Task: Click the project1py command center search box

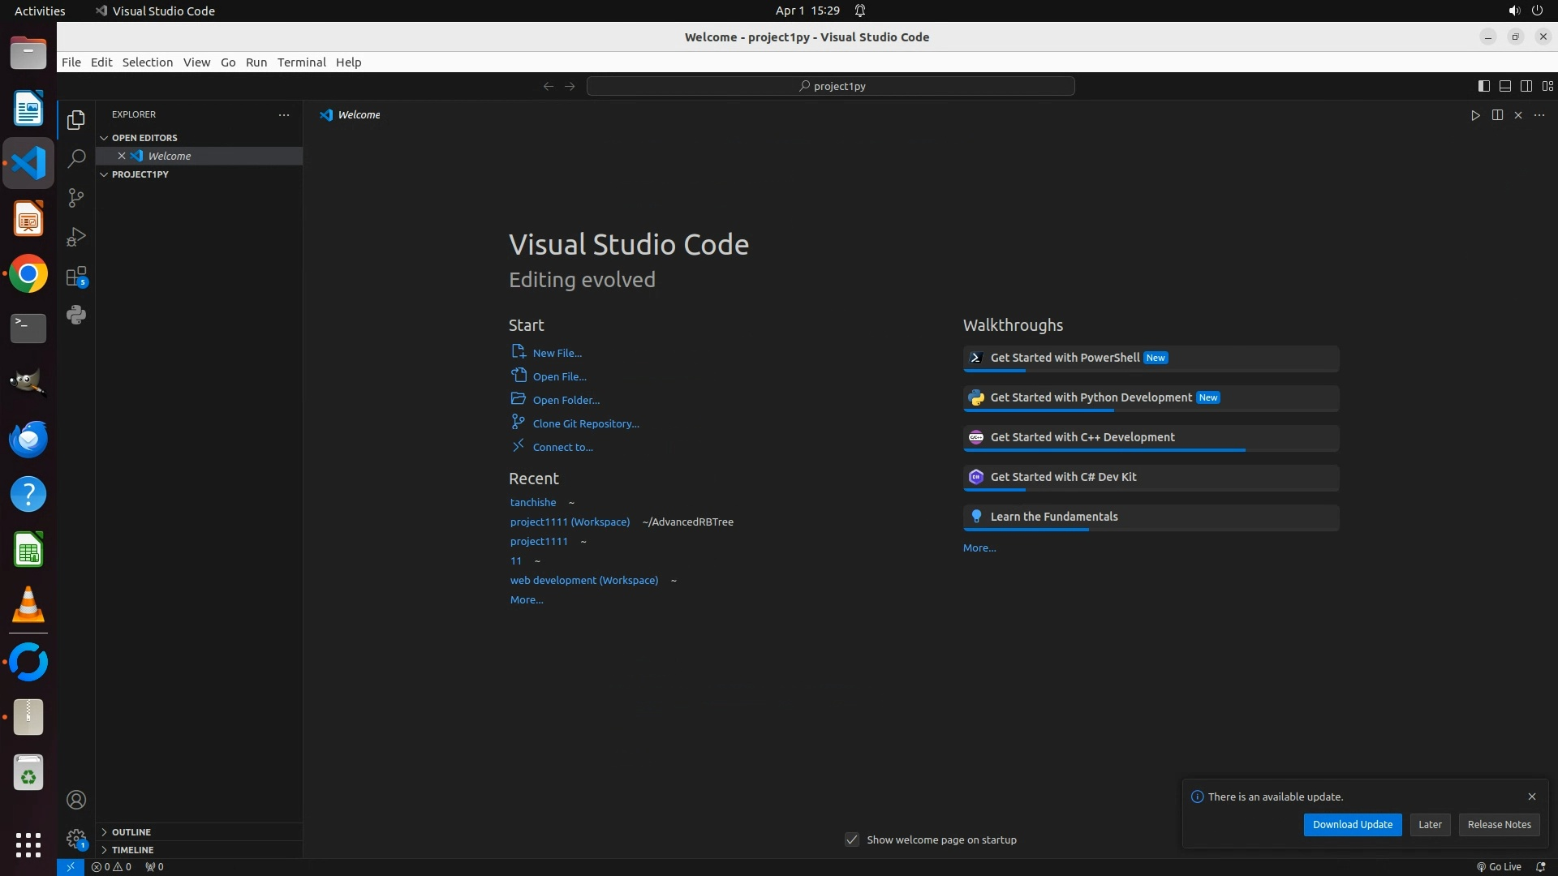Action: [x=831, y=86]
